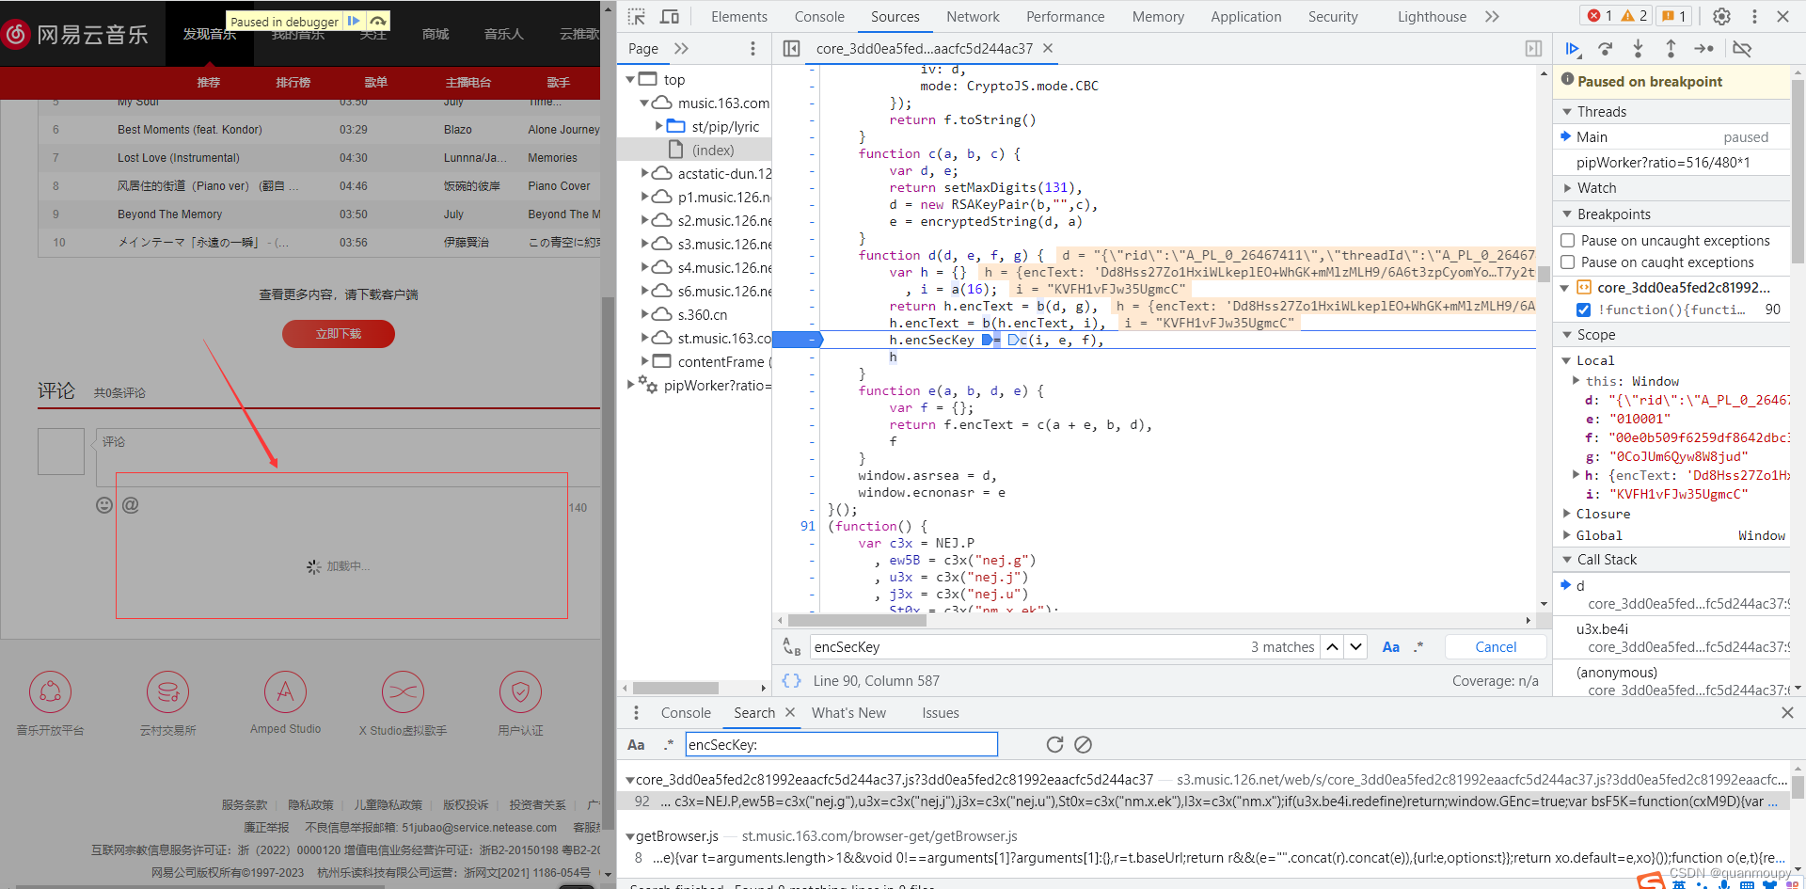Click the Step button in debugger
Image resolution: width=1806 pixels, height=889 pixels.
tap(1703, 49)
